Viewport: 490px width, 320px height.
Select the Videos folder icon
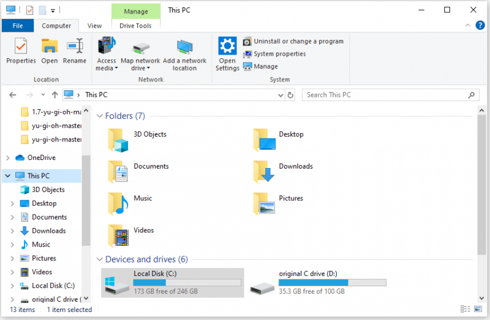tap(118, 235)
